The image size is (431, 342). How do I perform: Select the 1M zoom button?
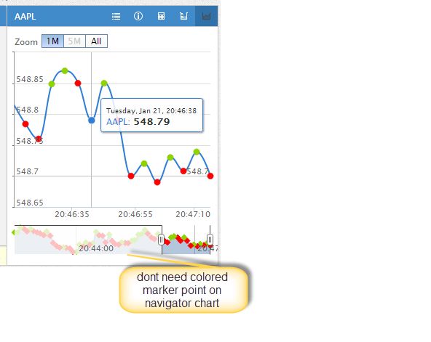52,41
